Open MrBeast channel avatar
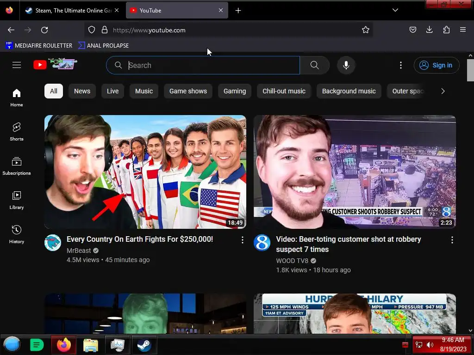 [53, 243]
